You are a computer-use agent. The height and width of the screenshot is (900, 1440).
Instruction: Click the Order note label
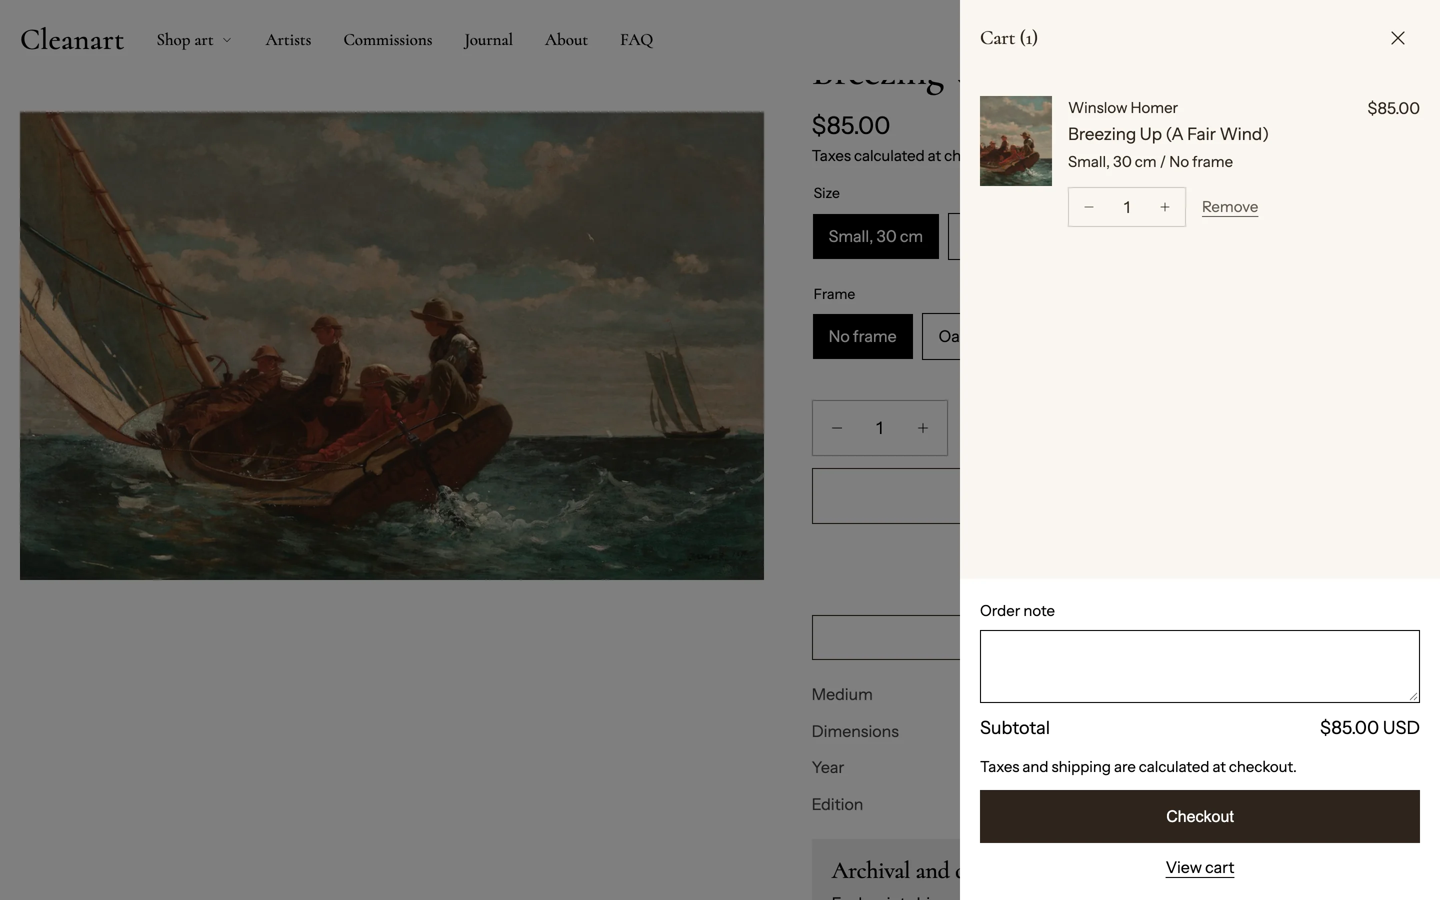pos(1017,610)
